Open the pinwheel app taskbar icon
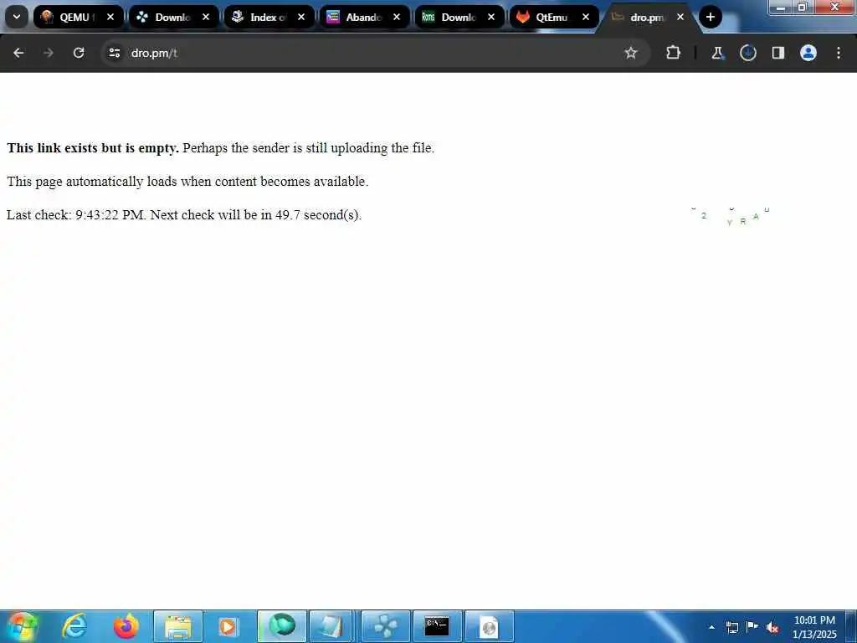 (x=385, y=626)
